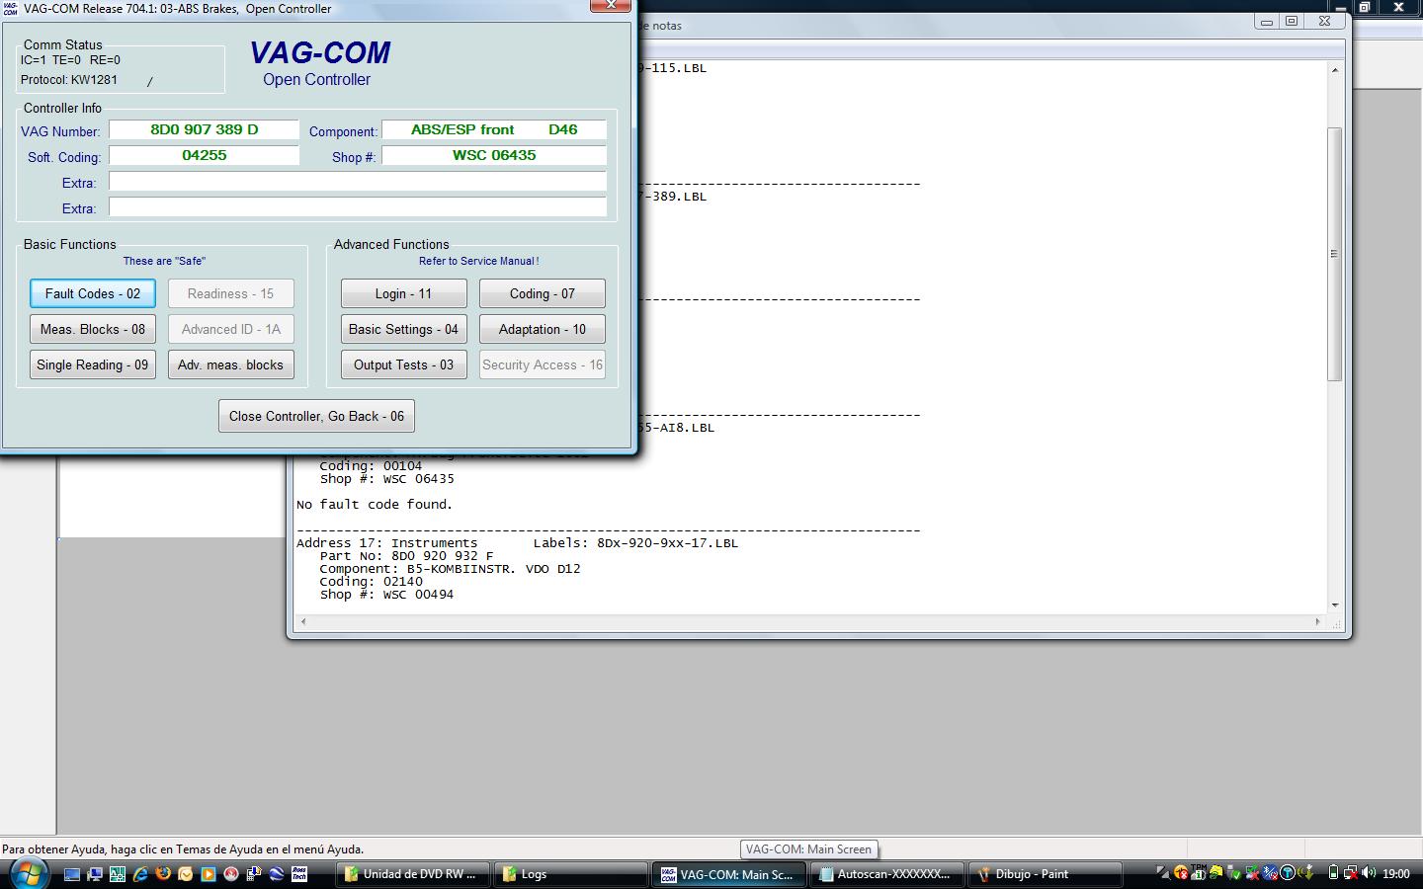Switch to VAG-COM Main Screen taskbar item

(x=727, y=874)
